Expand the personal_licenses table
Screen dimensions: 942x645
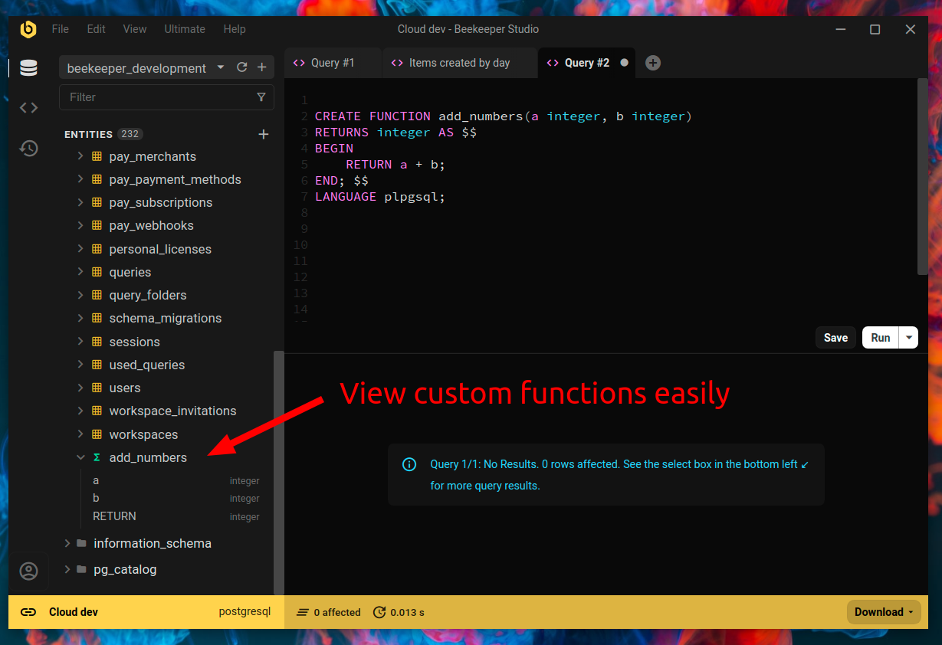(80, 249)
